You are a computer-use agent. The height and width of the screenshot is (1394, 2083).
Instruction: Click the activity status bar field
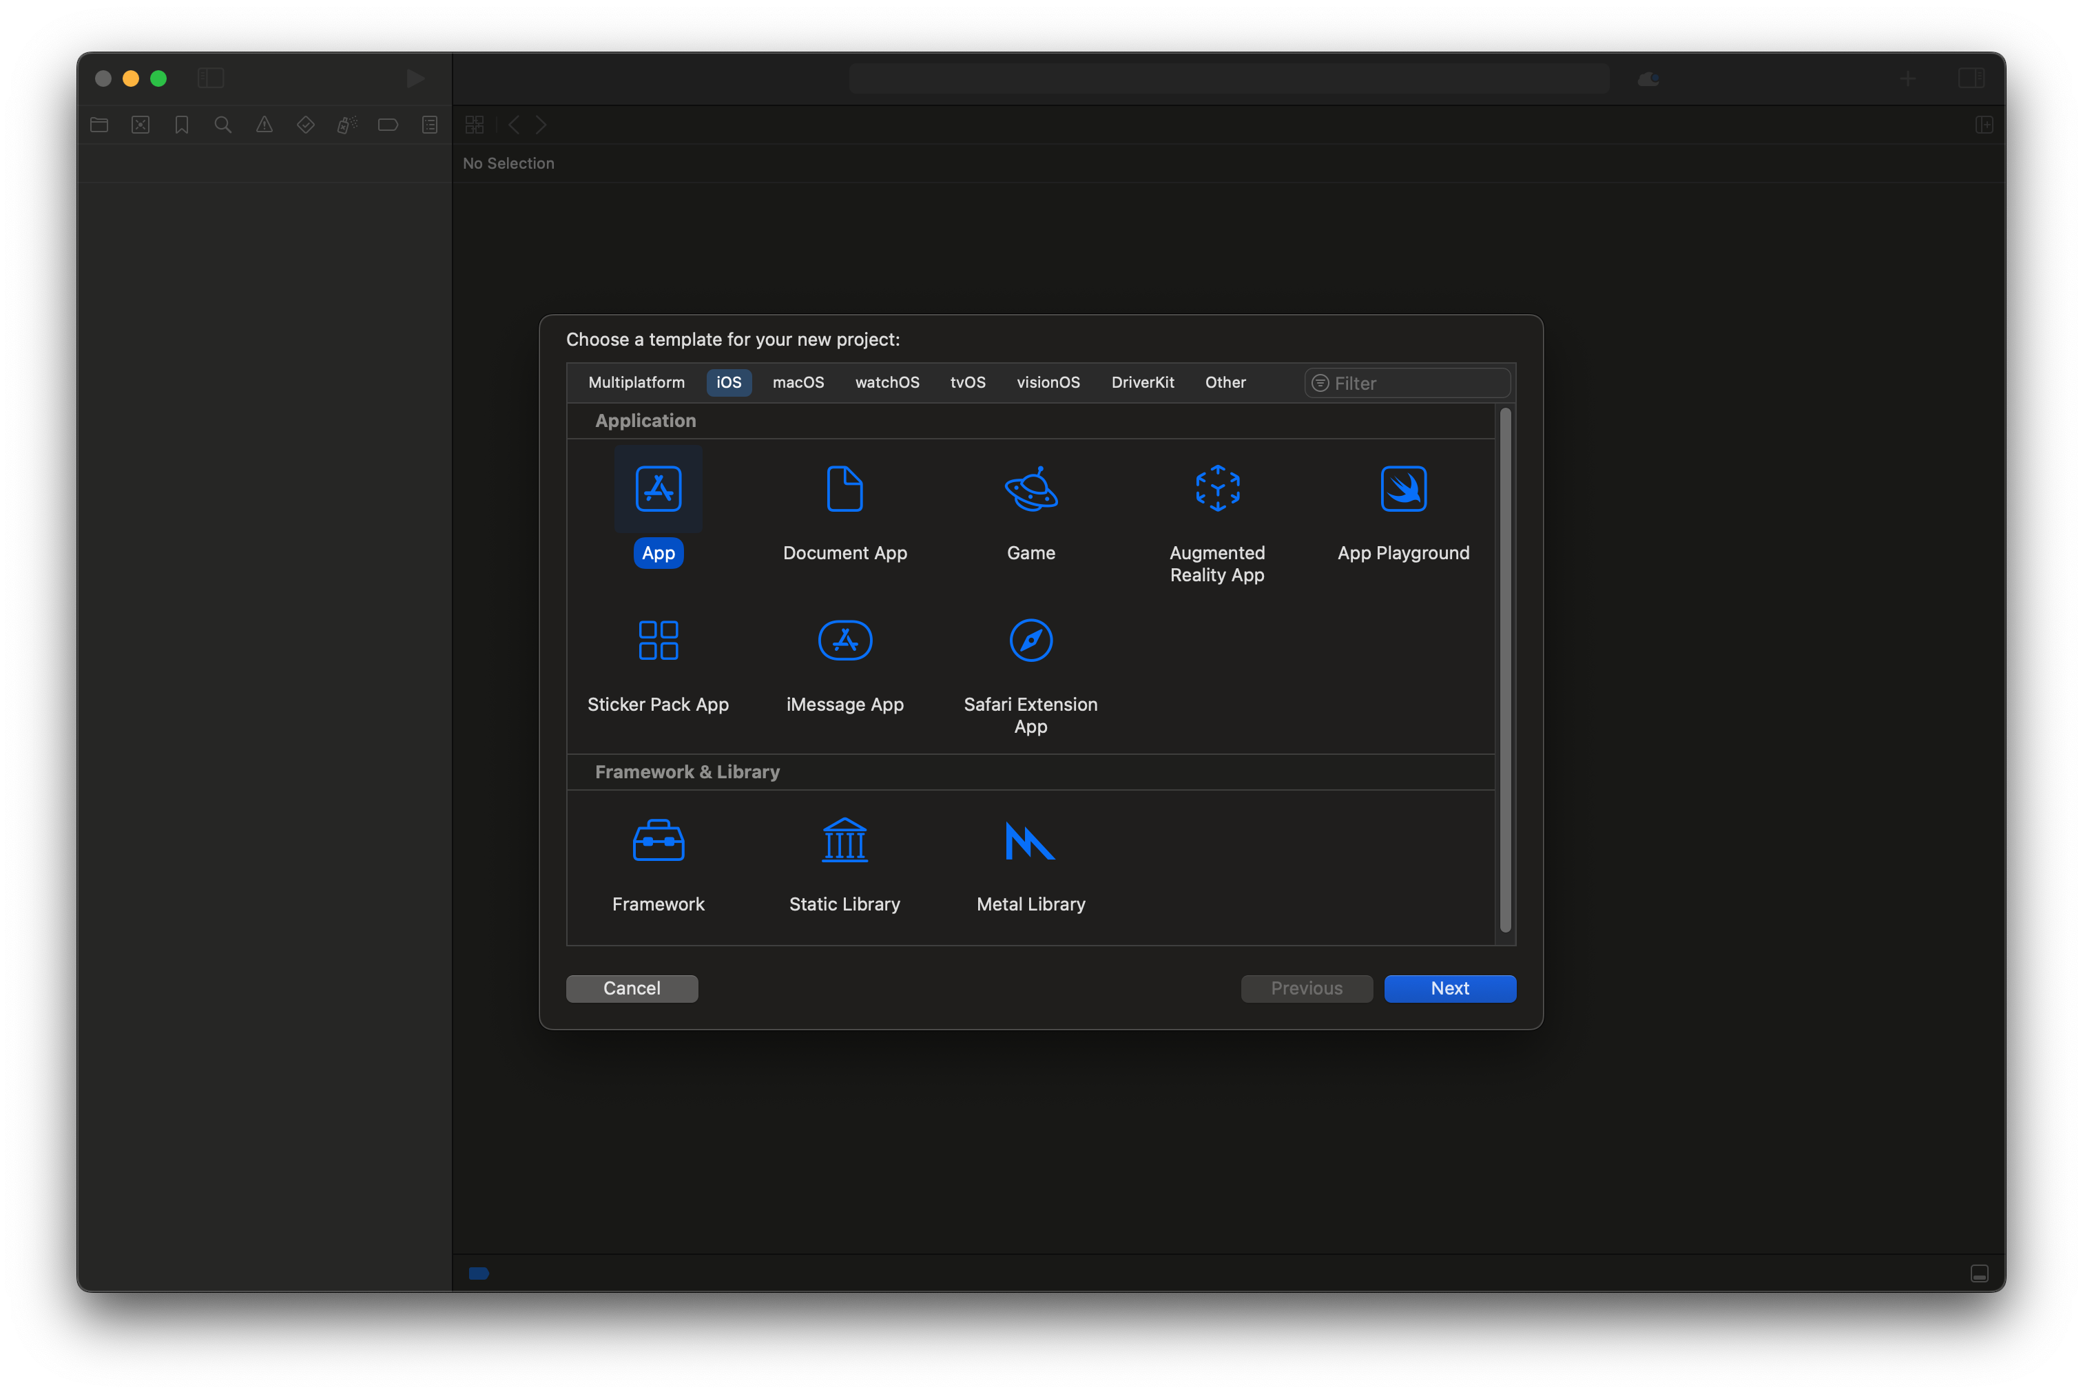pyautogui.click(x=1227, y=79)
